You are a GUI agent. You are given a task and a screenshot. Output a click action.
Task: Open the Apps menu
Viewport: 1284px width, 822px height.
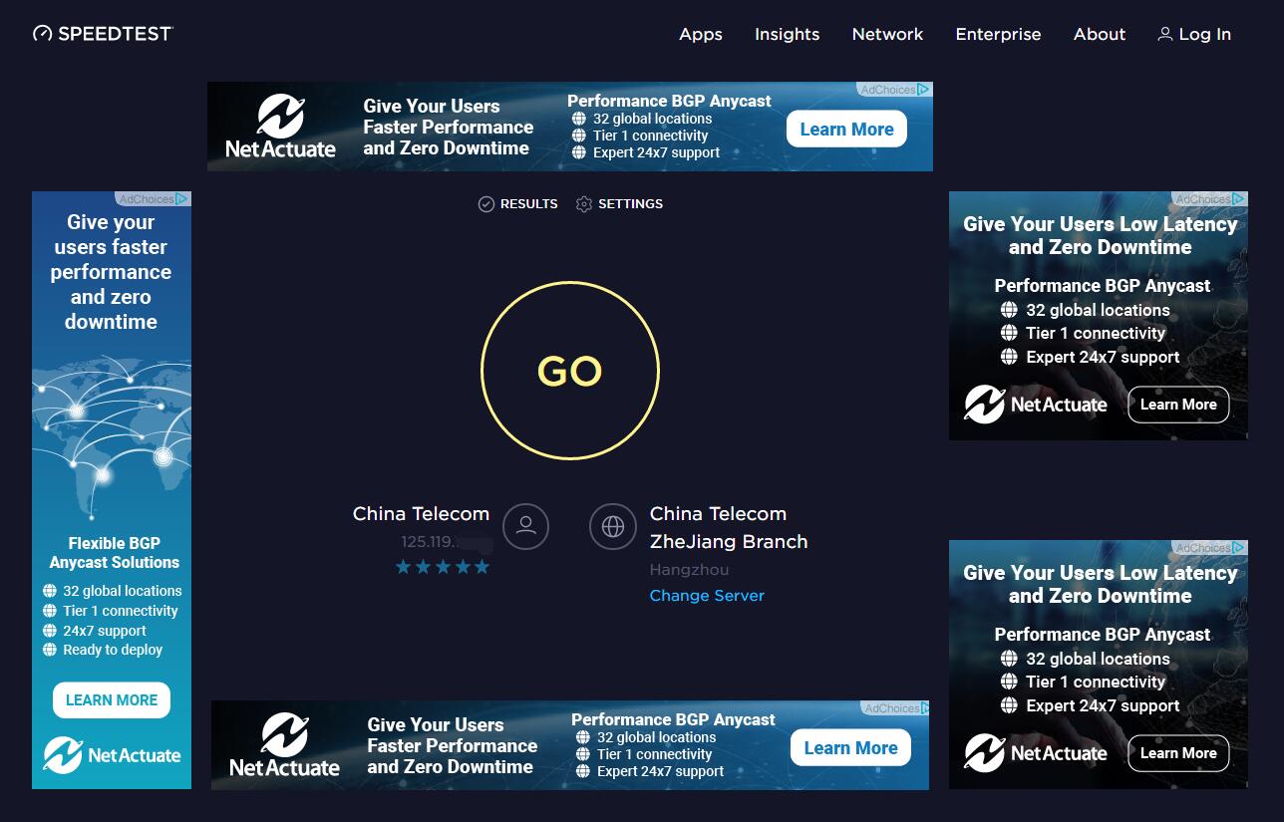[700, 34]
